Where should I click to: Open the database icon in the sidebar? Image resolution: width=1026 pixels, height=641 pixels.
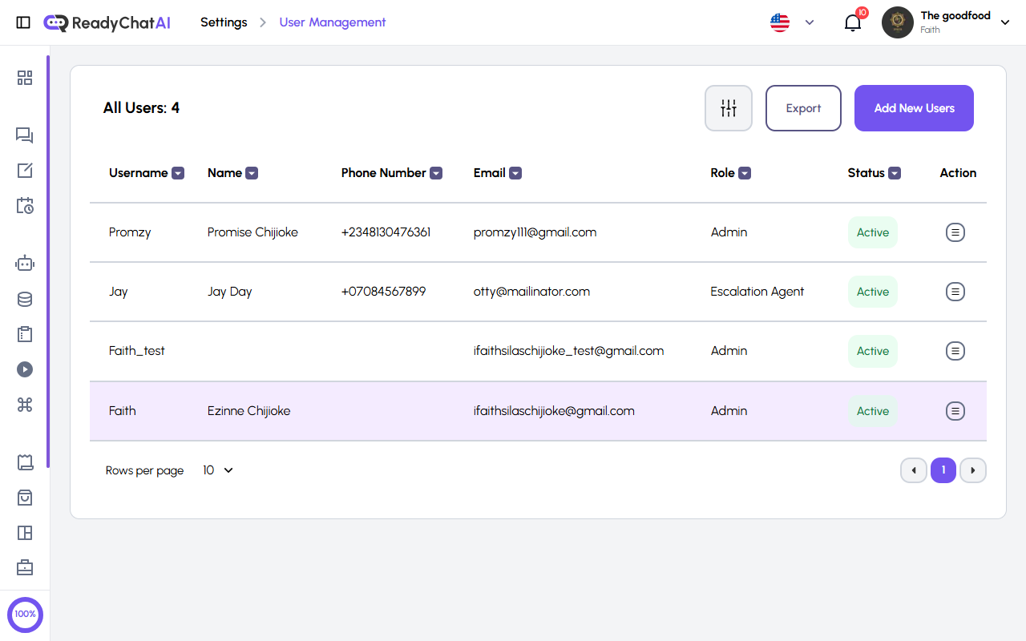point(25,299)
